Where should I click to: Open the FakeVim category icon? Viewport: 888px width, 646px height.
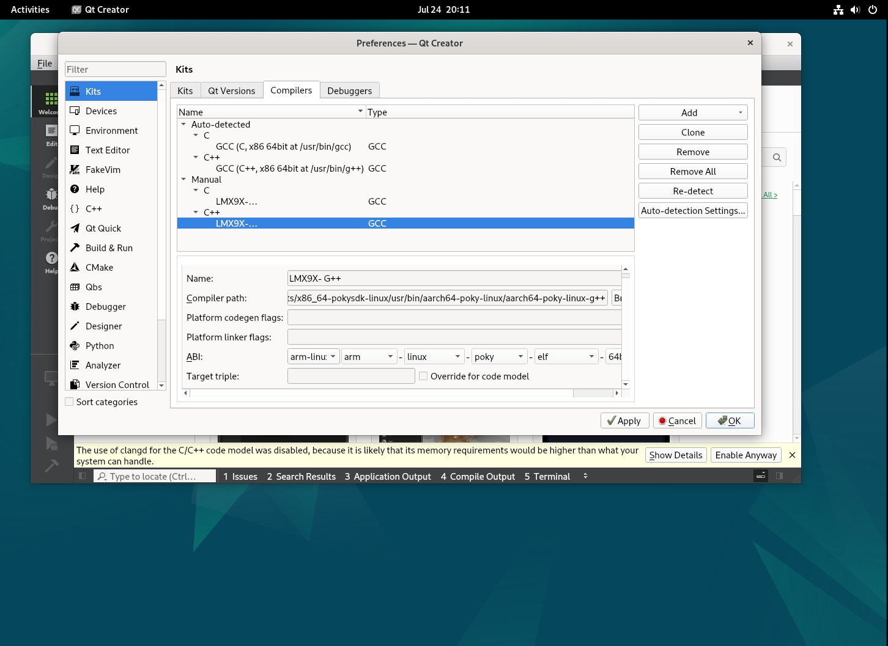[x=75, y=169]
